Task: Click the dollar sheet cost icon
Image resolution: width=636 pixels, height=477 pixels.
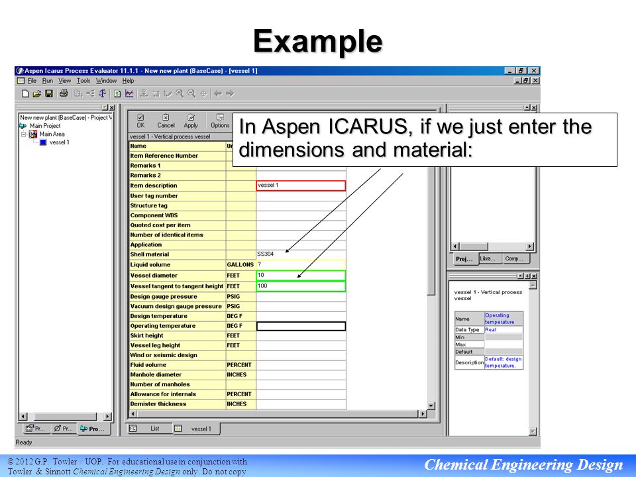Action: point(117,93)
